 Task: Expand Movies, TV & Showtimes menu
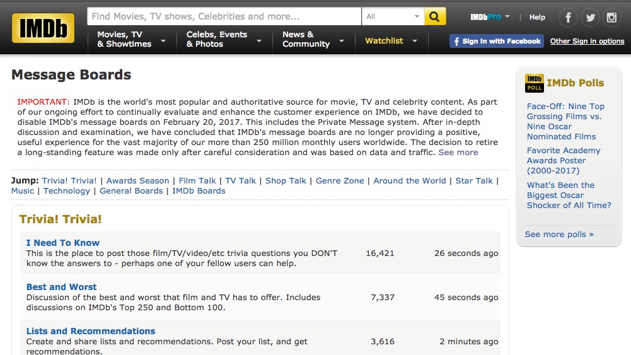pyautogui.click(x=132, y=40)
